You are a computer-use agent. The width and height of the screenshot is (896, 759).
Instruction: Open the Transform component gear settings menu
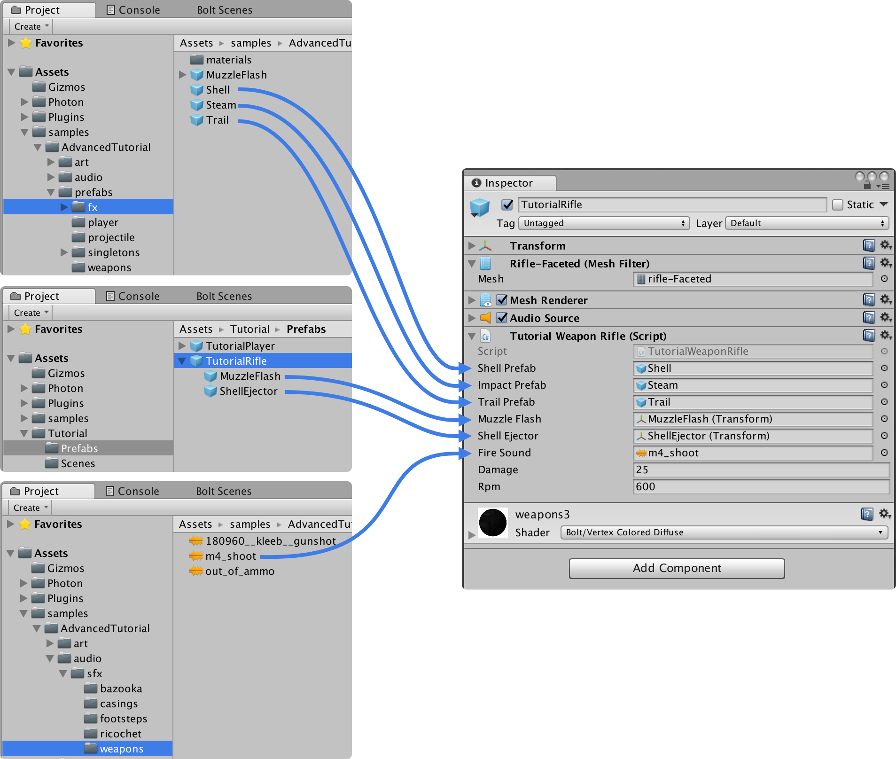point(886,245)
